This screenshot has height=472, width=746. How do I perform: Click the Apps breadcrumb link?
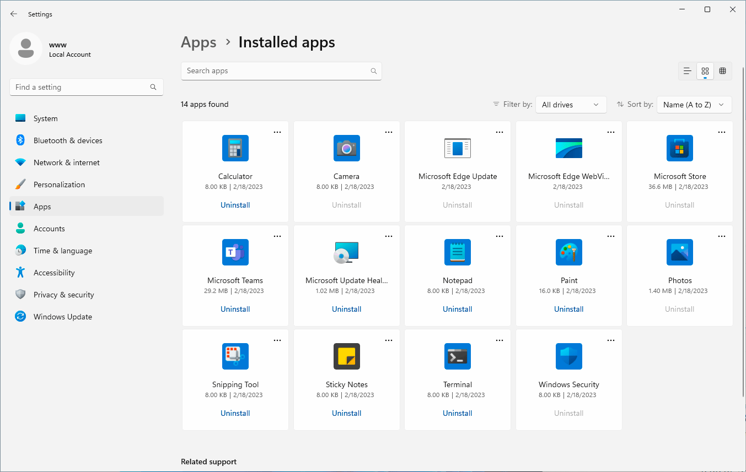(x=198, y=42)
